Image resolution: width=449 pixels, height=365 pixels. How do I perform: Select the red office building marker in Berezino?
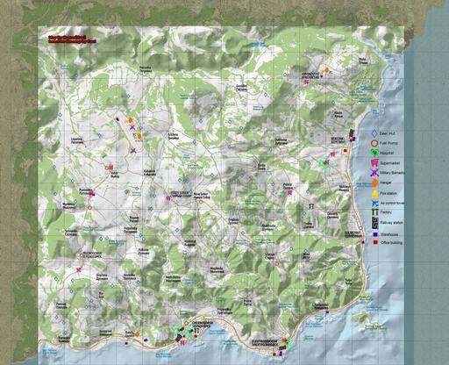coord(345,151)
